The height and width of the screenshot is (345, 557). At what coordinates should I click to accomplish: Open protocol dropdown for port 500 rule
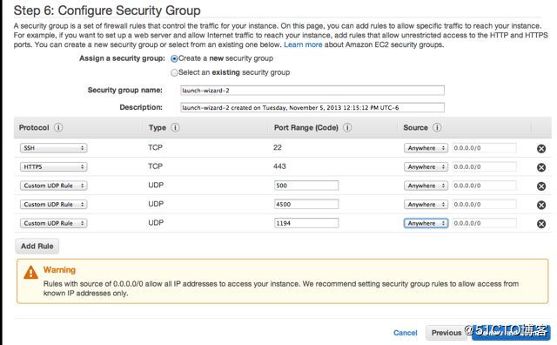point(53,186)
